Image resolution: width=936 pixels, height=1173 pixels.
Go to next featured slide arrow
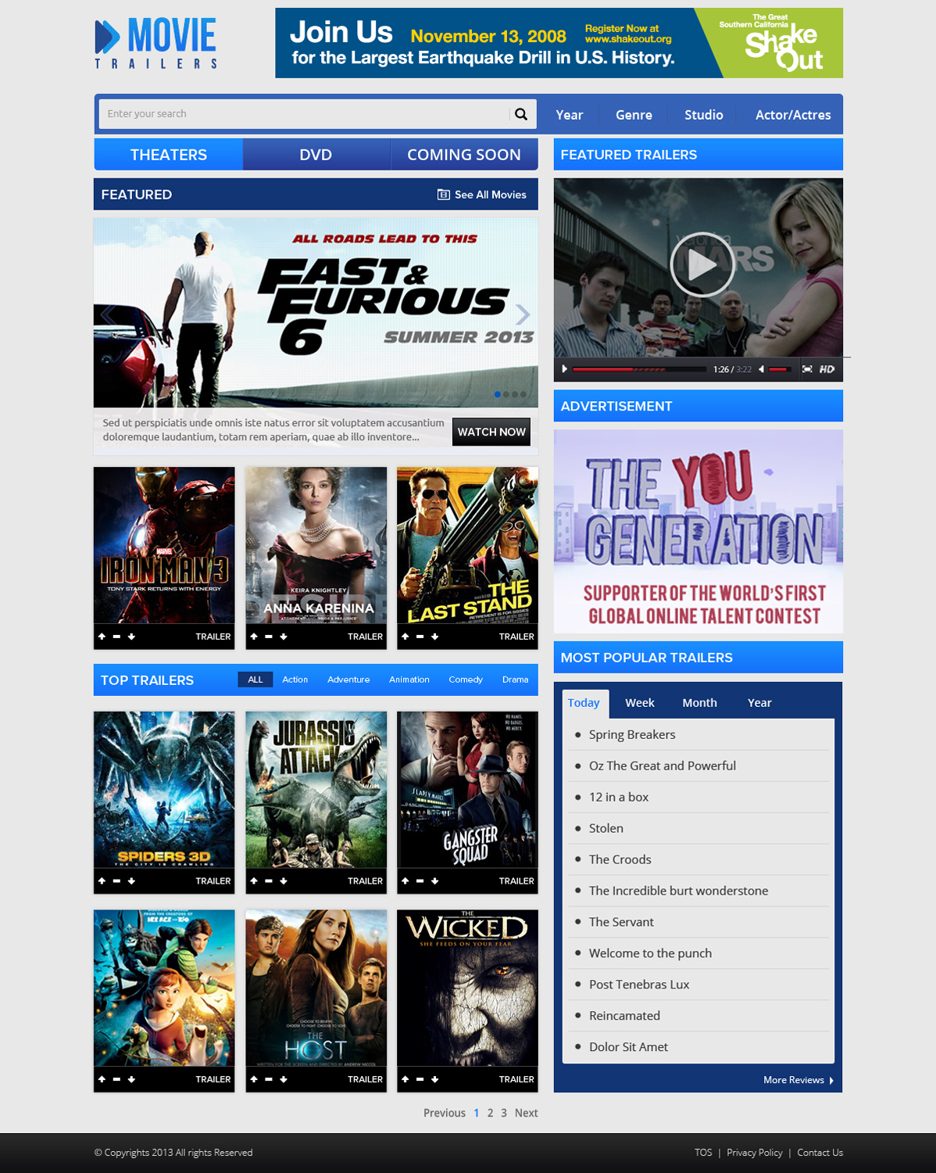tap(523, 314)
